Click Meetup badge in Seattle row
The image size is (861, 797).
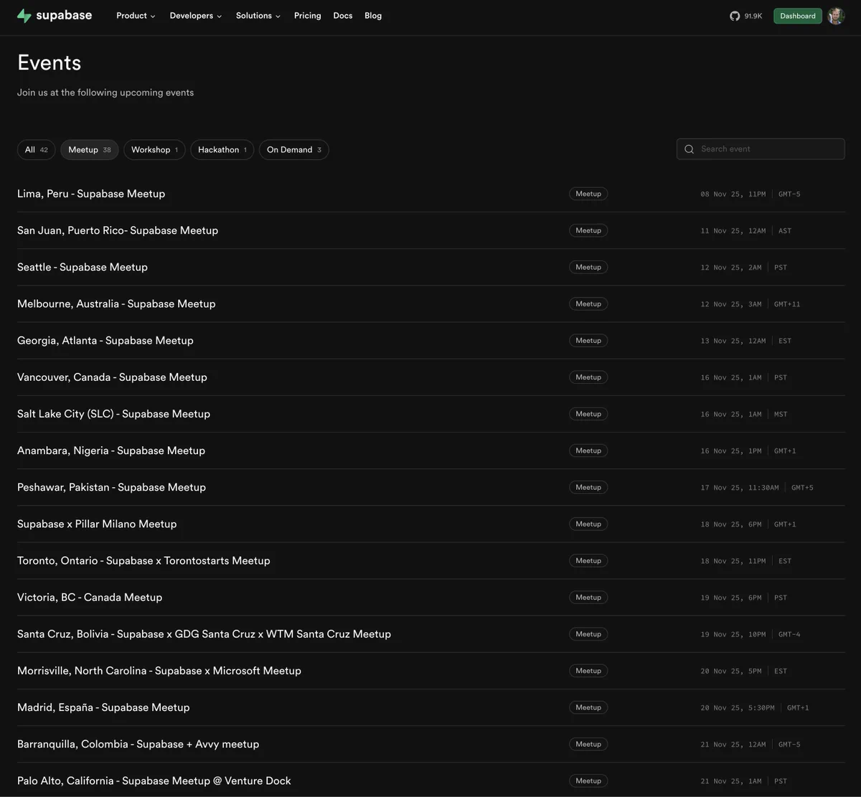pos(588,267)
